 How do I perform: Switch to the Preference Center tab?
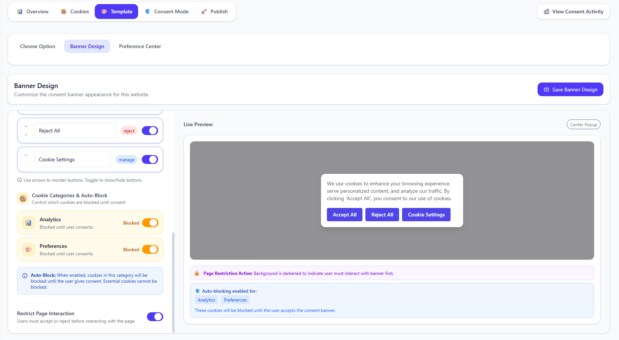[x=140, y=46]
